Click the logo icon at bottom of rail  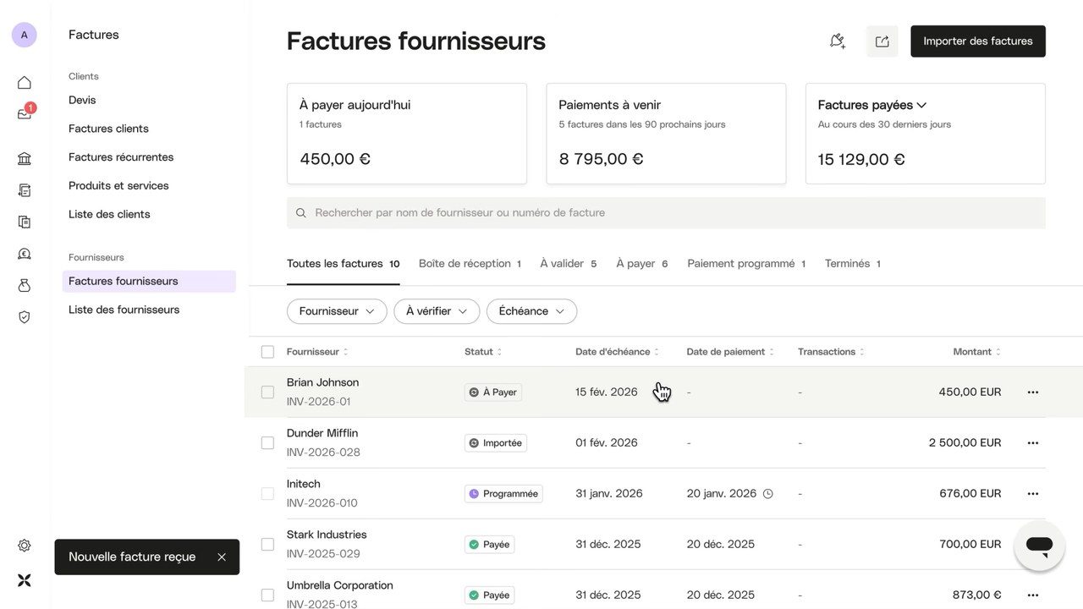(25, 580)
